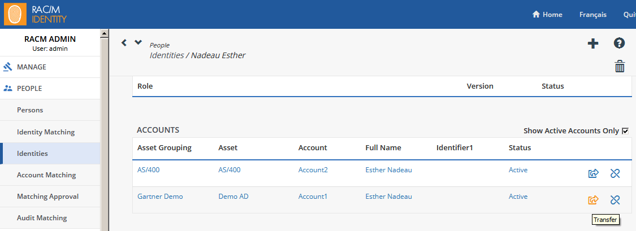Click Active status in the Account1 row
Image resolution: width=636 pixels, height=231 pixels.
click(518, 197)
